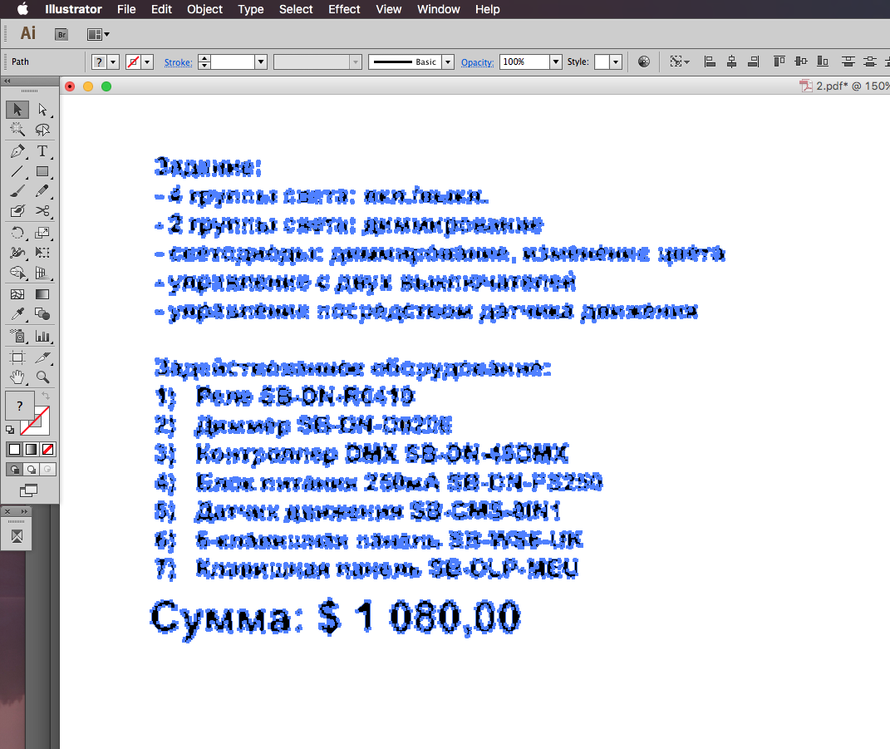The height and width of the screenshot is (749, 890).
Task: Swap fill and stroke colors
Action: coord(46,396)
